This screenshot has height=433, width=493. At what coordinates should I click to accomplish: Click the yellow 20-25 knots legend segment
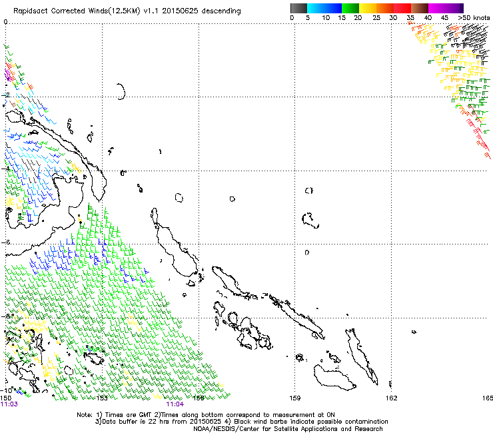[x=368, y=8]
